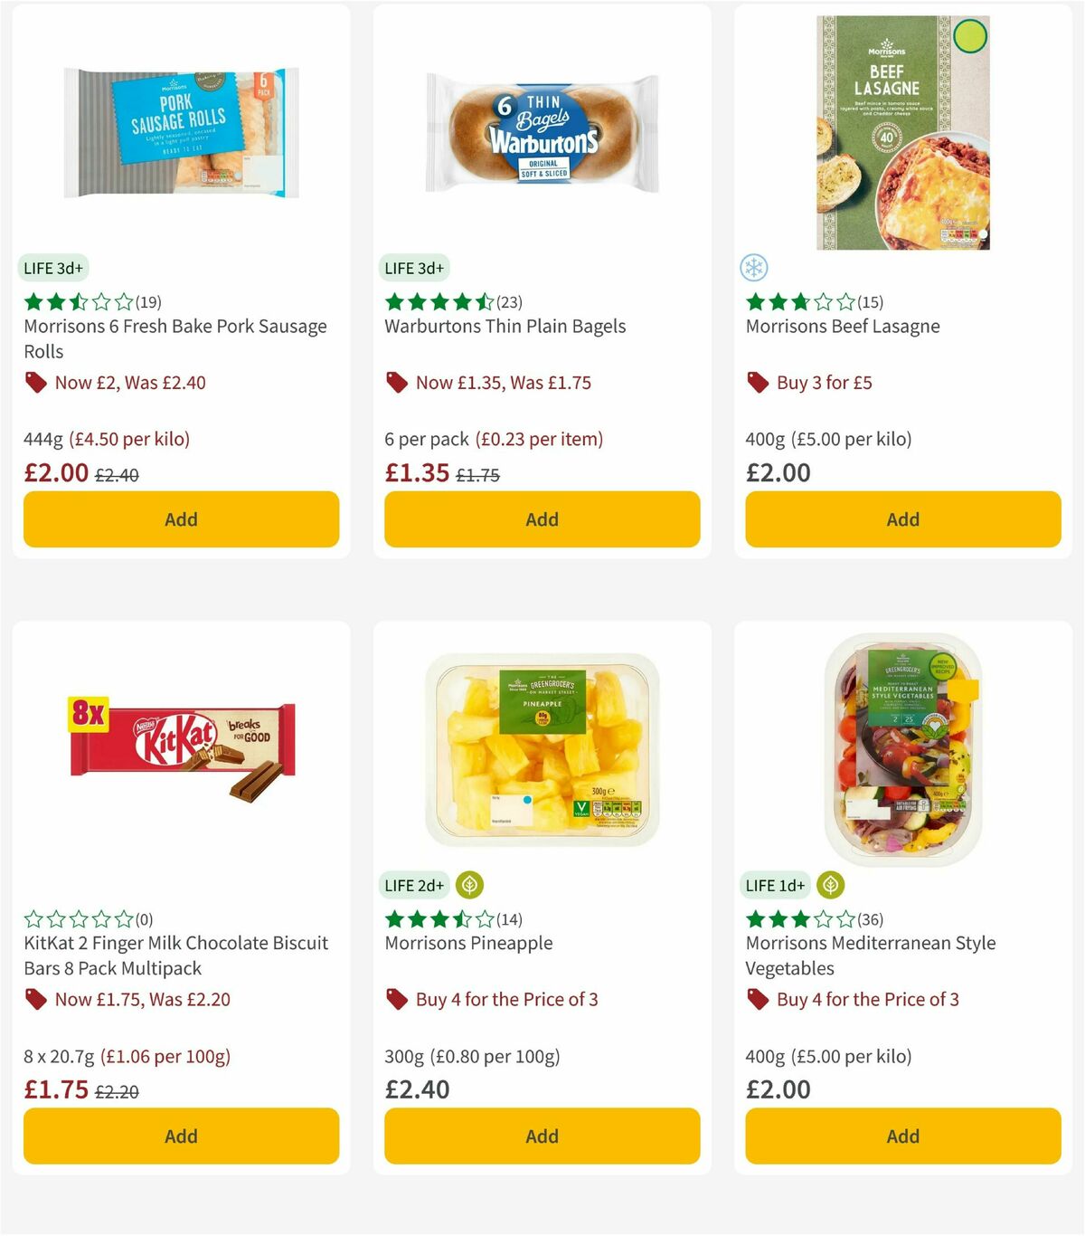Click the leaf badge beside Mediterranean Style Vegetables LIFE tag
The image size is (1085, 1236).
(830, 885)
